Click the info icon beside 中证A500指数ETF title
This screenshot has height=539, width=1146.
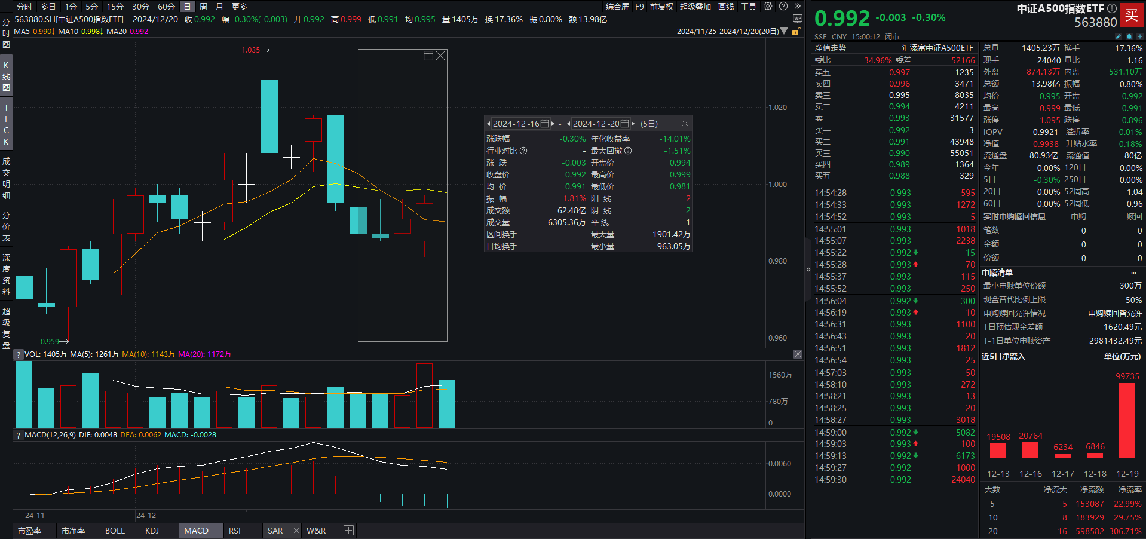1111,8
